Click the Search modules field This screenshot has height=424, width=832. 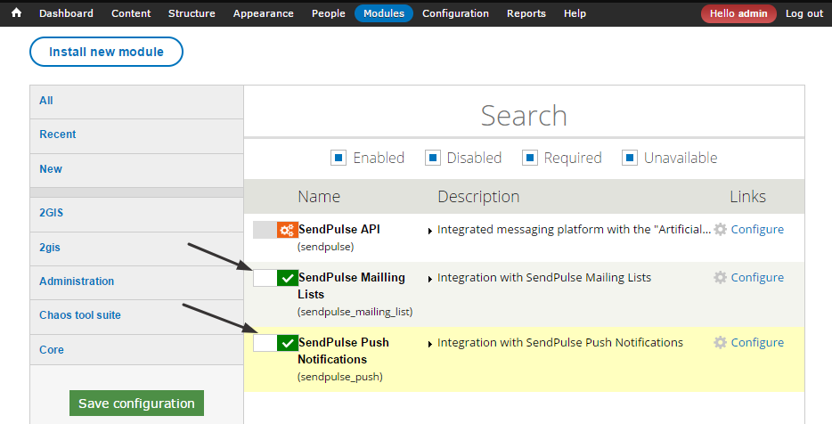point(524,116)
